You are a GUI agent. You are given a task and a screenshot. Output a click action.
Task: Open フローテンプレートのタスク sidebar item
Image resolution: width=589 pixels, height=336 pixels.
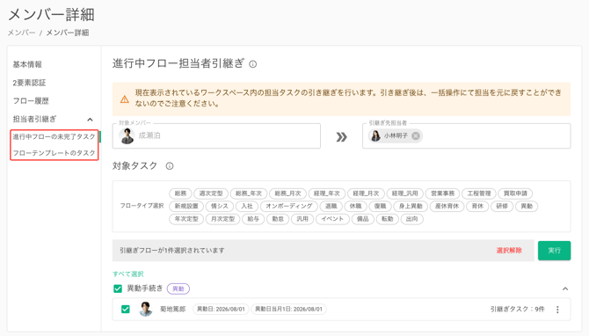pyautogui.click(x=55, y=153)
